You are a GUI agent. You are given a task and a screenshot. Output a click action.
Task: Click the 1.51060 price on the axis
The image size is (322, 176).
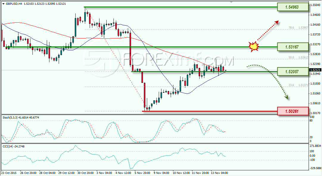[x=315, y=94]
